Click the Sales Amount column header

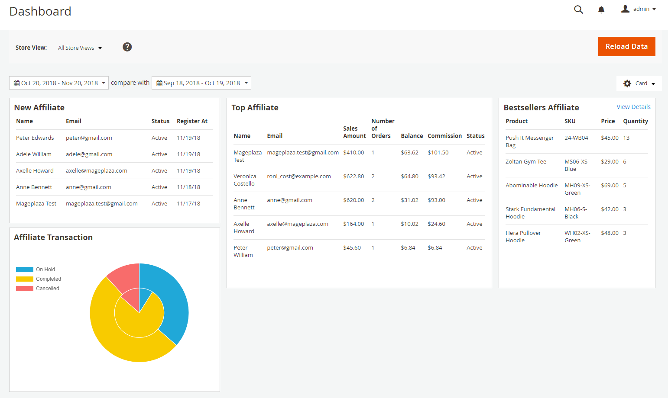coord(354,132)
